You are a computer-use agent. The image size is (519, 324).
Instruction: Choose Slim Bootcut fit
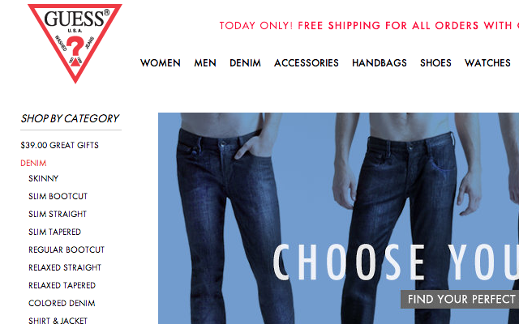pos(58,196)
